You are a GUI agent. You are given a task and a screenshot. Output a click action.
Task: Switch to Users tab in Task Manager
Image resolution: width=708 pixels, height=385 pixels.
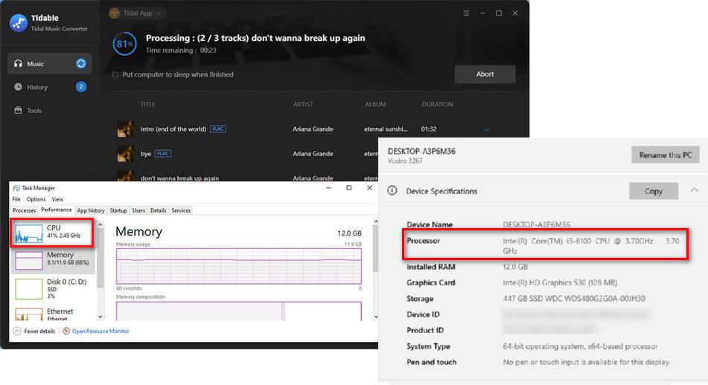click(x=138, y=210)
